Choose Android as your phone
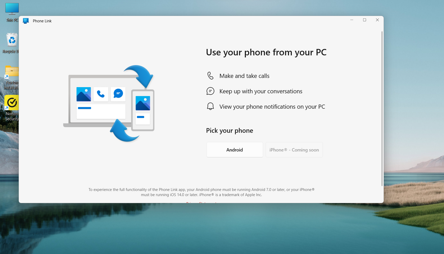 point(235,150)
